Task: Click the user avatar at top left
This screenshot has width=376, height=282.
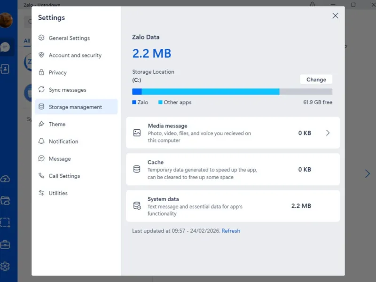Action: point(6,20)
